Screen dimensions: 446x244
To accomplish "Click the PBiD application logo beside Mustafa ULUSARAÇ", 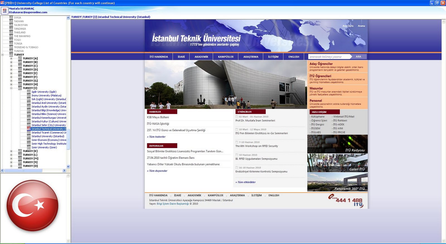I will (x=4, y=11).
